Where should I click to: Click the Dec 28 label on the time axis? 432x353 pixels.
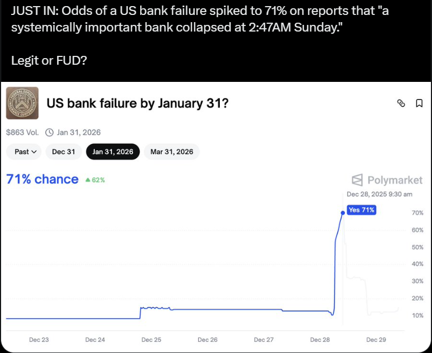(320, 340)
